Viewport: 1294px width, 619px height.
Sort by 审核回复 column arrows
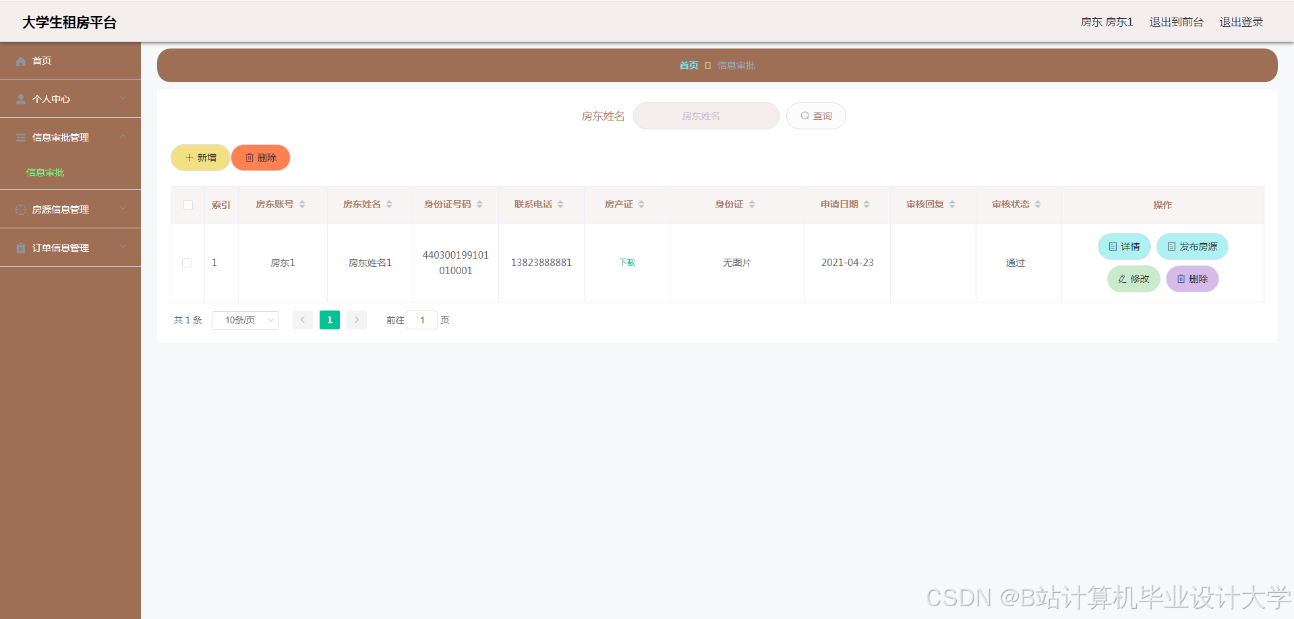coord(952,204)
